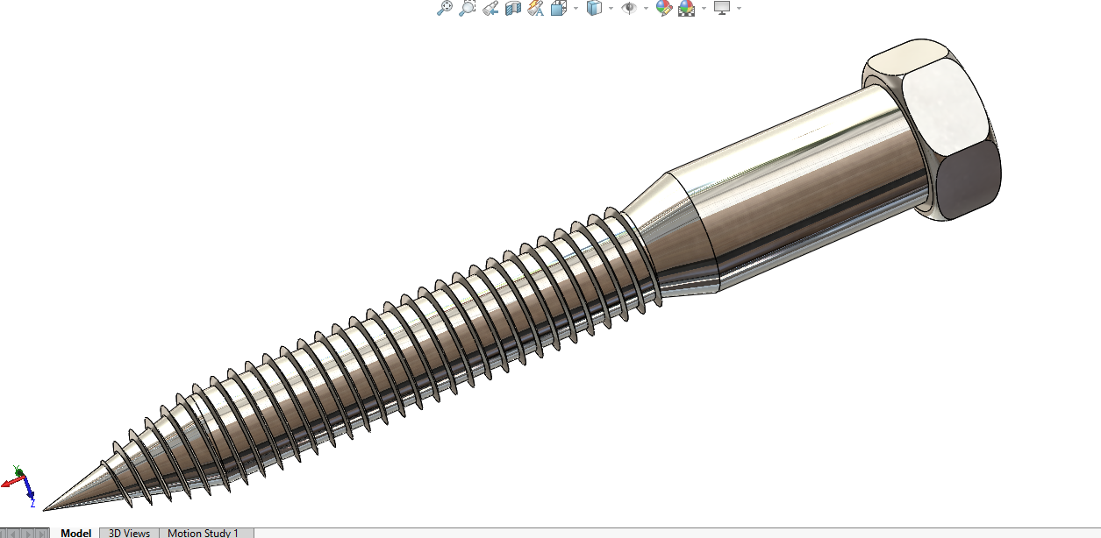Click the View Settings monitor icon
This screenshot has width=1101, height=538.
[722, 8]
